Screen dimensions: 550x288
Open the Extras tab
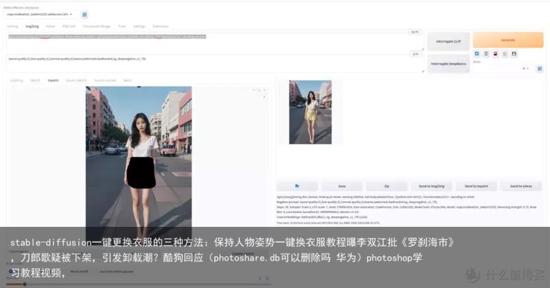(x=50, y=26)
